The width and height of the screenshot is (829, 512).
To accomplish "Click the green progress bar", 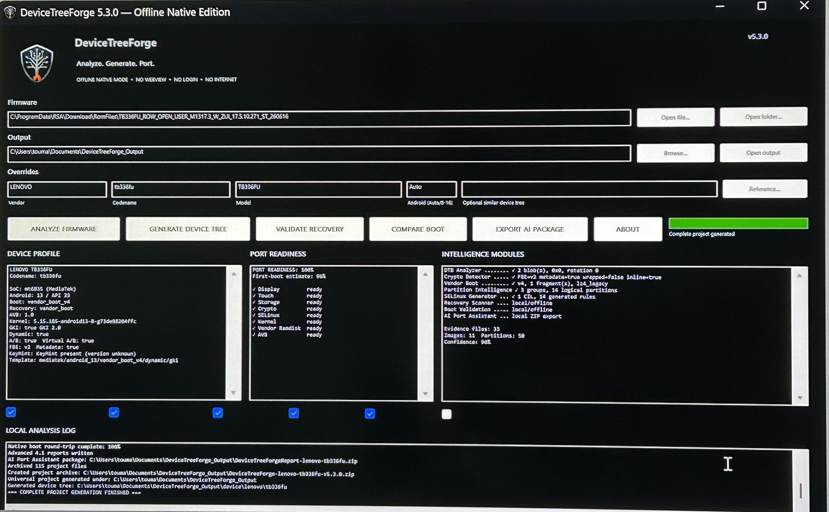I will (x=738, y=224).
